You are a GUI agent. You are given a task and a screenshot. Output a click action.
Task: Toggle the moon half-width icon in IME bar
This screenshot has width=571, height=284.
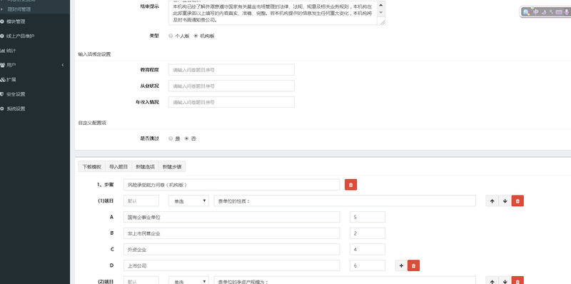click(544, 12)
